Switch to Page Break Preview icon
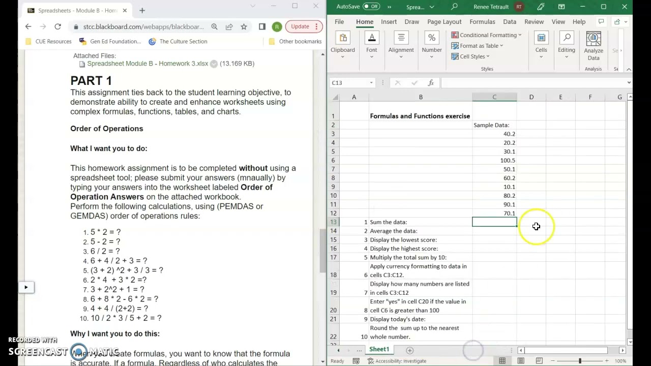 coord(539,361)
